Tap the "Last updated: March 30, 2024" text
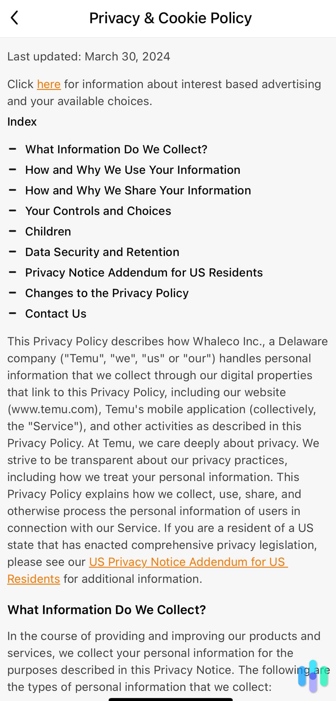Screen dimensions: 336x701 click(x=88, y=56)
